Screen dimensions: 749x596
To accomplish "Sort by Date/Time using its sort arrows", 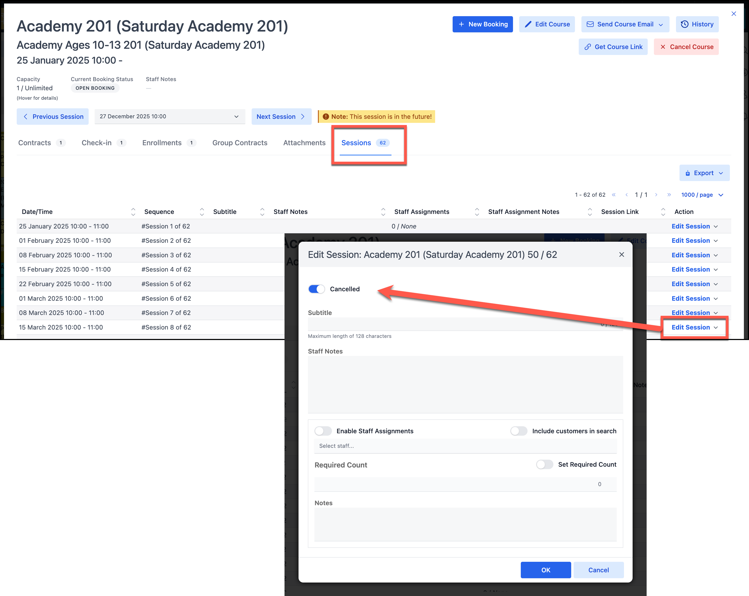I will 133,211.
